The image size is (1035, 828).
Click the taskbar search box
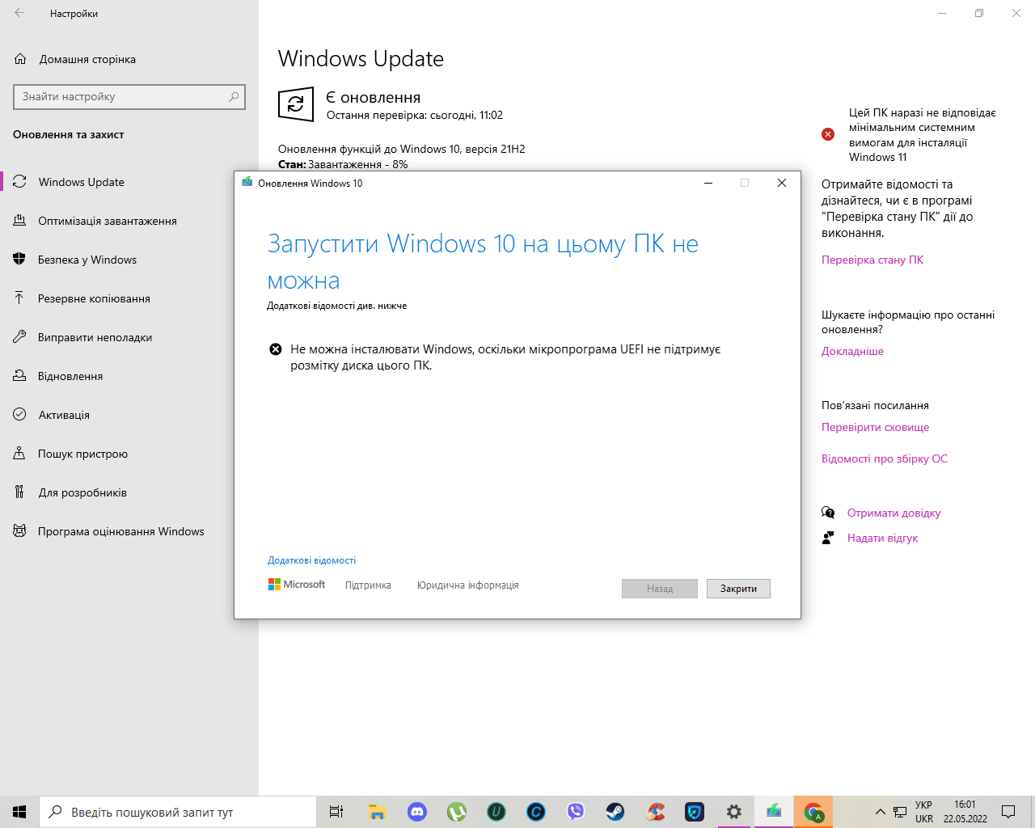(x=178, y=812)
